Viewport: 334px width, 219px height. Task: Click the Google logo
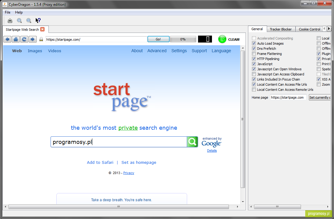(x=212, y=144)
